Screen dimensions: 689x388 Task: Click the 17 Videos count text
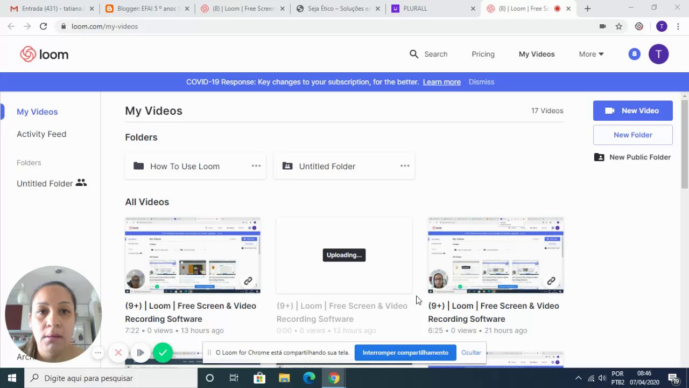[x=547, y=110]
